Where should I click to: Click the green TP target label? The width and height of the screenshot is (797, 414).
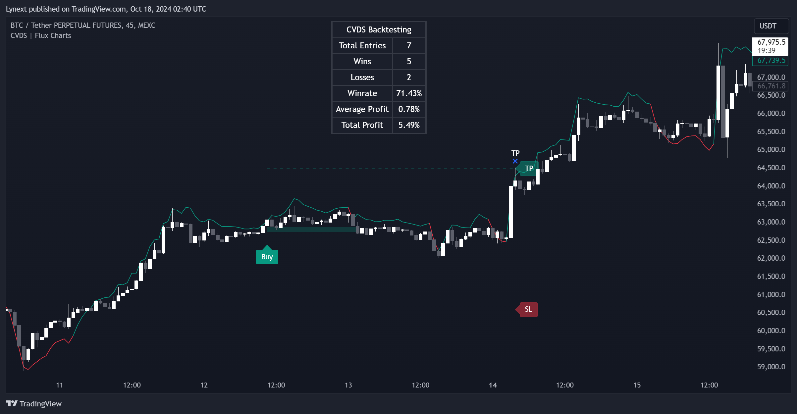528,168
